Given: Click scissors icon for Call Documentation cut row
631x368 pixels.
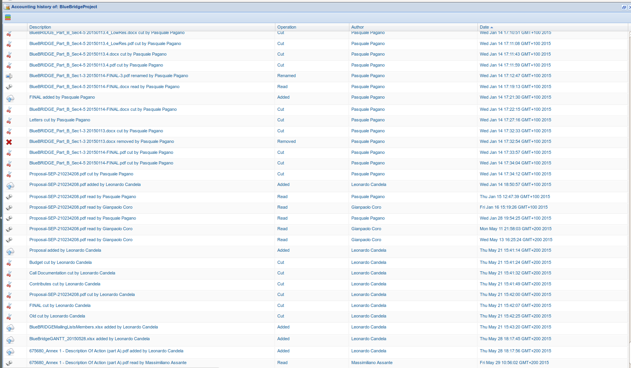Looking at the screenshot, I should click(x=9, y=274).
